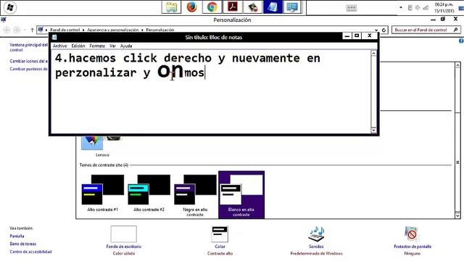Select Alto contraste #2 theme
464x261 pixels.
click(x=149, y=194)
